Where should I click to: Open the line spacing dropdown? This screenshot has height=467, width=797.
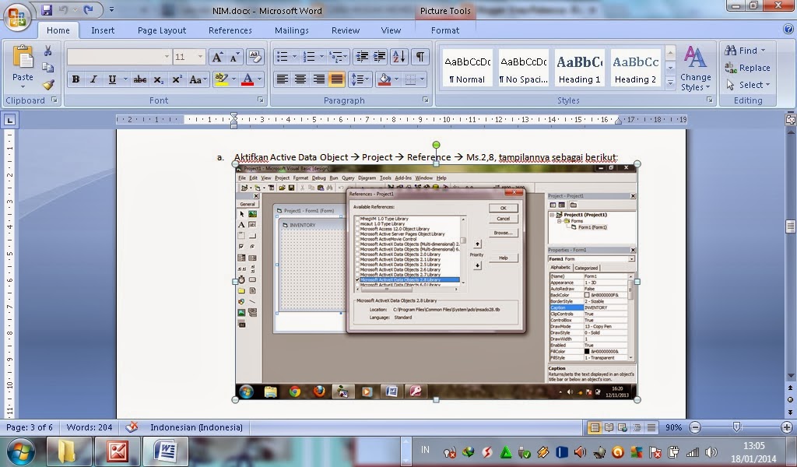click(x=360, y=79)
